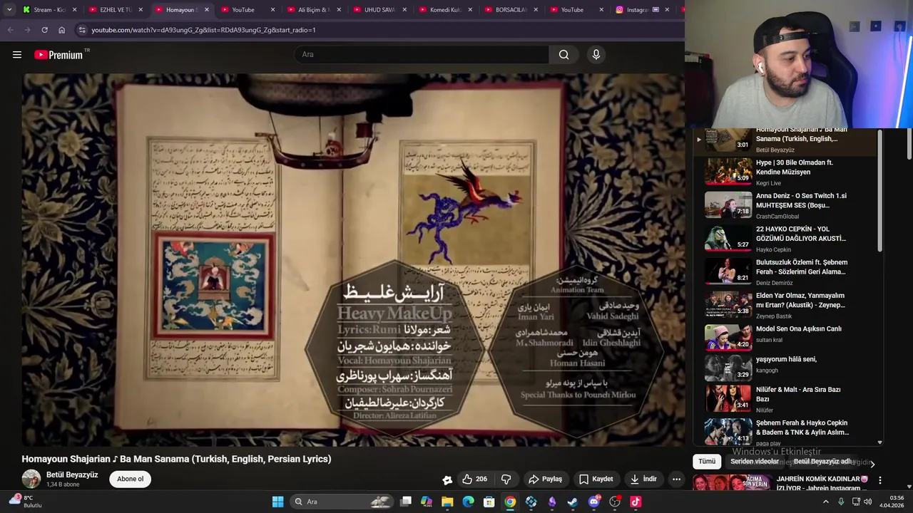
Task: Open Discord from the taskbar
Action: [x=593, y=502]
